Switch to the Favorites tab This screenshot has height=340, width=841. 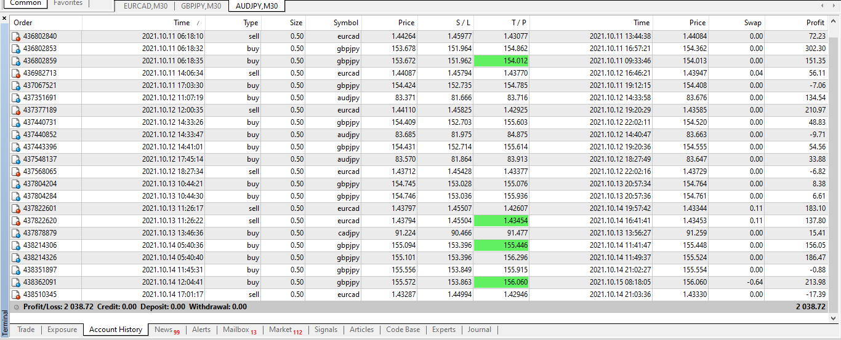68,3
